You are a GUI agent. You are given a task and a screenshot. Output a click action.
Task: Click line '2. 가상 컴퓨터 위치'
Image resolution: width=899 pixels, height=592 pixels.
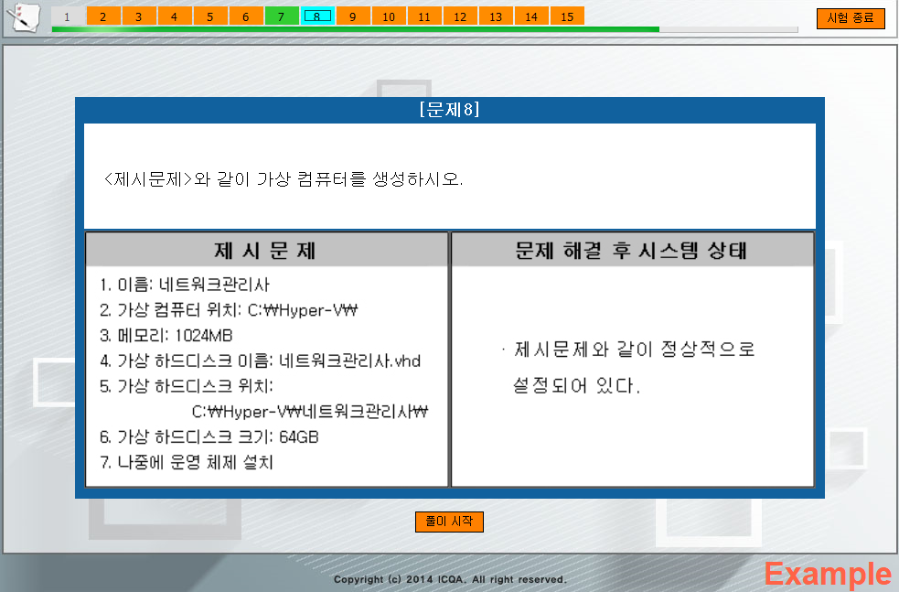[x=229, y=310]
